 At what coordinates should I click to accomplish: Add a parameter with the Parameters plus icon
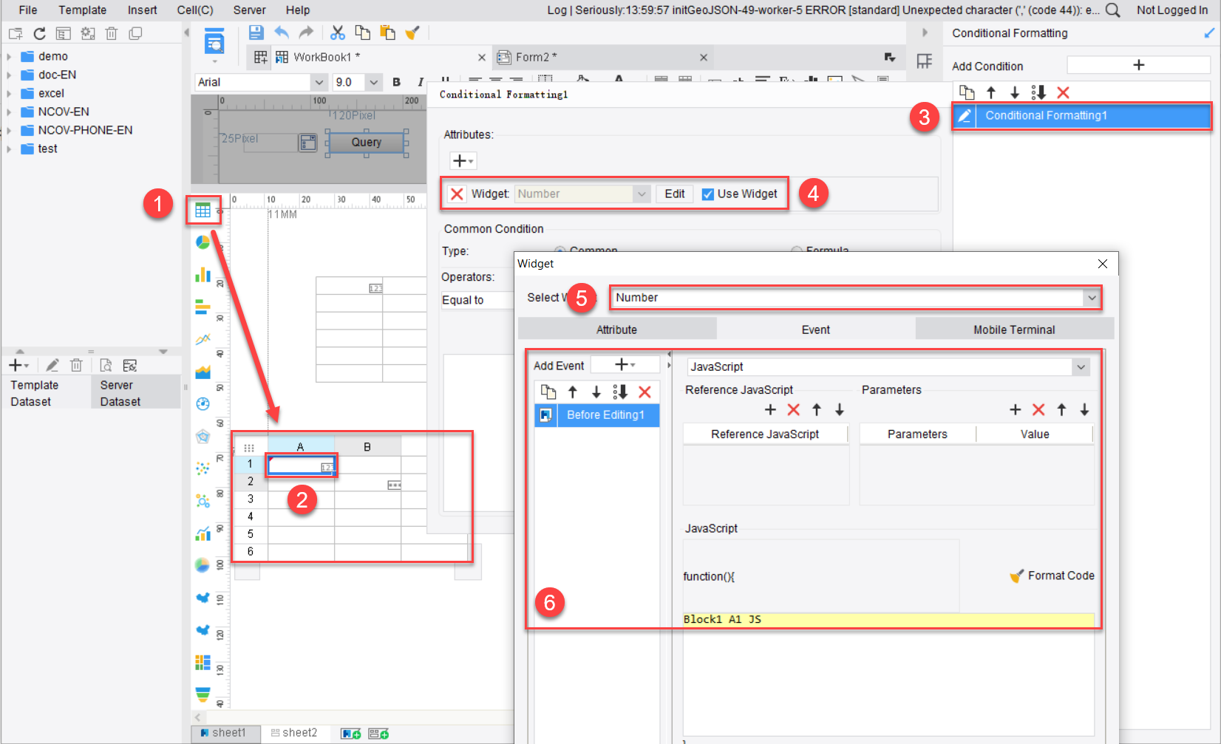pos(1015,410)
